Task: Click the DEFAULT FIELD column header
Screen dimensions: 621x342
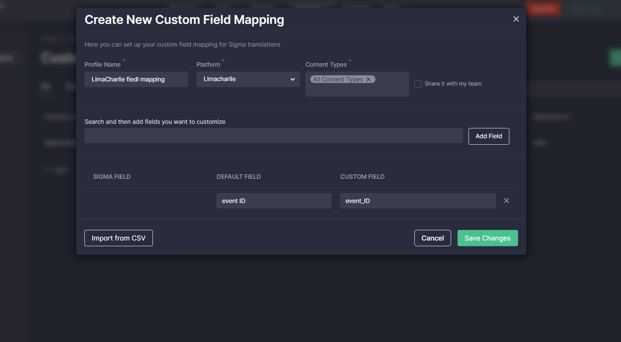Action: (238, 176)
